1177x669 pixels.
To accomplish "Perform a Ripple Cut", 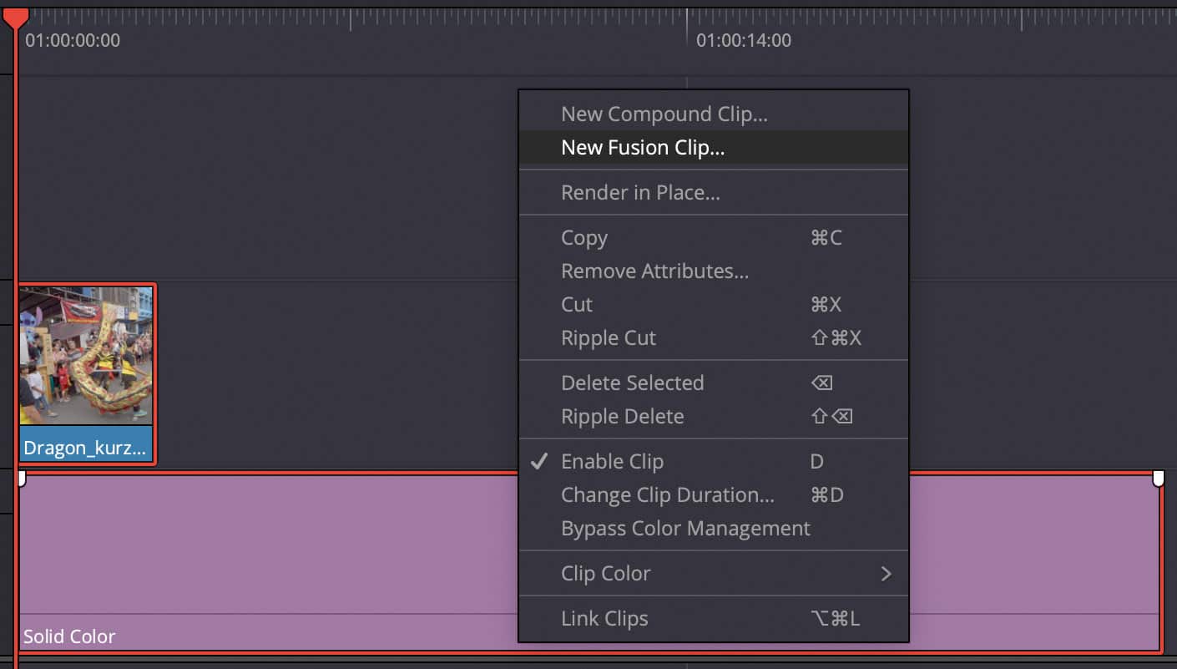I will pos(609,337).
